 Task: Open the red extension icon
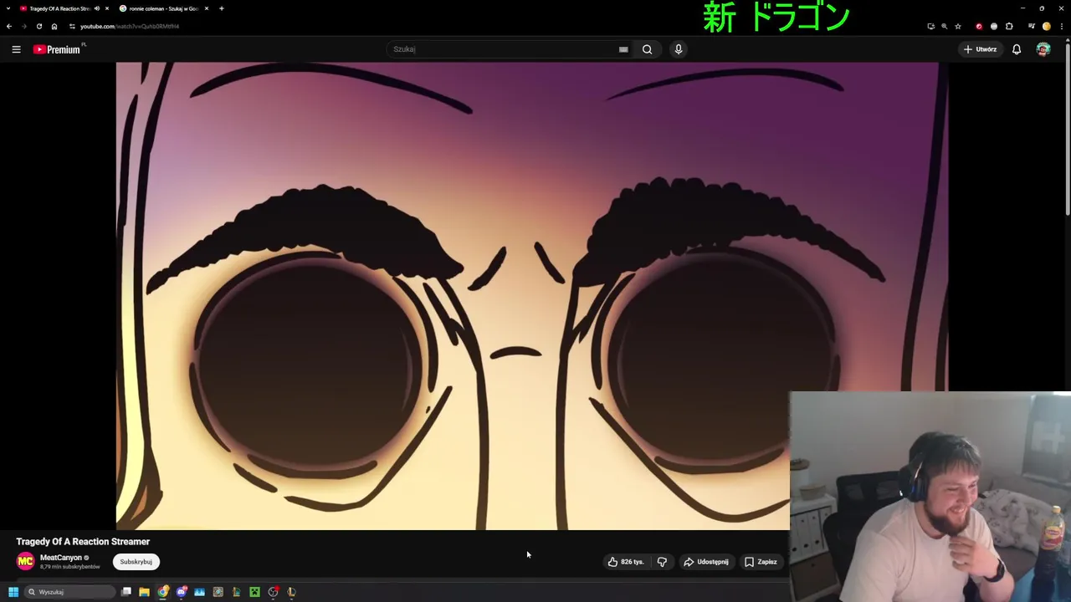click(979, 26)
